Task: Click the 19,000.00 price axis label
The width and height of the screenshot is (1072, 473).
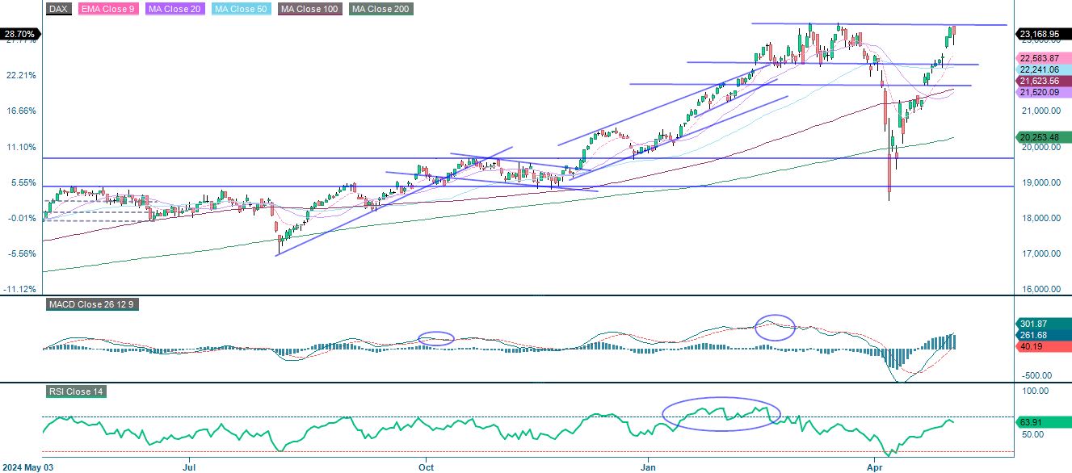Action: coord(1040,182)
